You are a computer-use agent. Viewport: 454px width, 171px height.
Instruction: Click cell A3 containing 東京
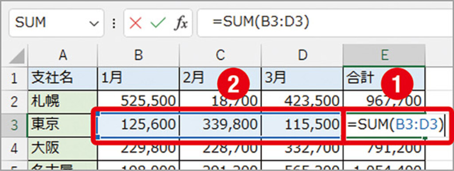pyautogui.click(x=62, y=125)
